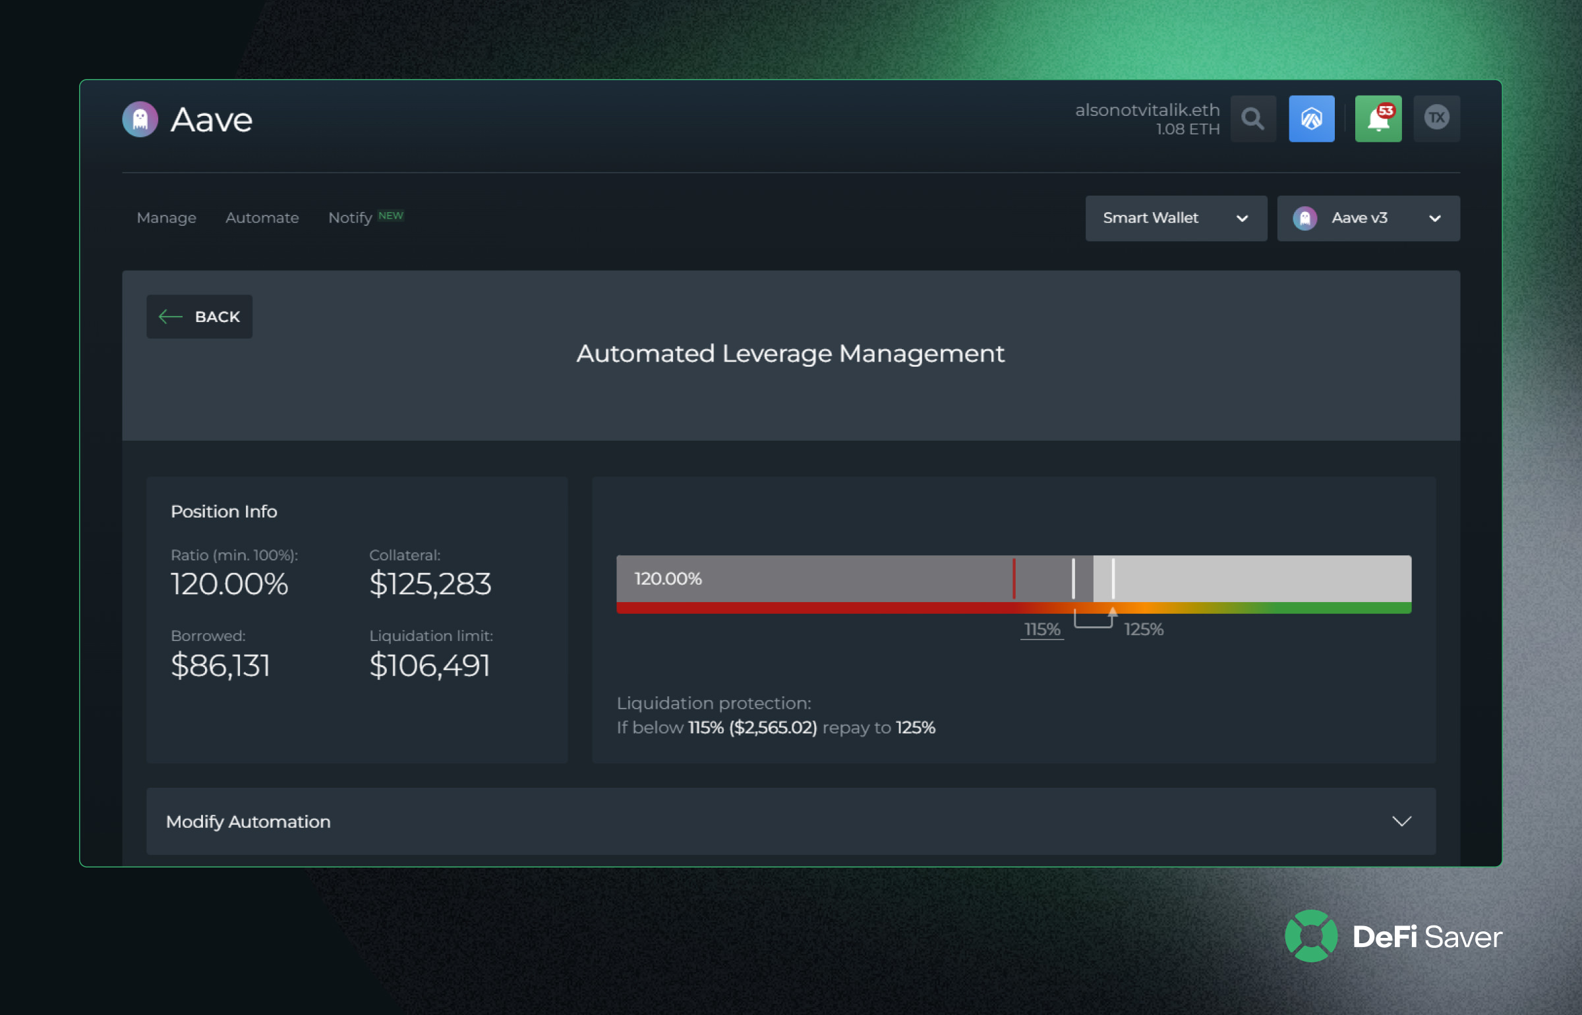The width and height of the screenshot is (1582, 1015).
Task: Click the Borrowed value $86,131
Action: pyautogui.click(x=220, y=666)
